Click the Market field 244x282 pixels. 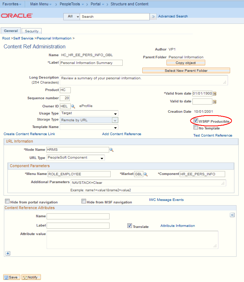[139, 174]
